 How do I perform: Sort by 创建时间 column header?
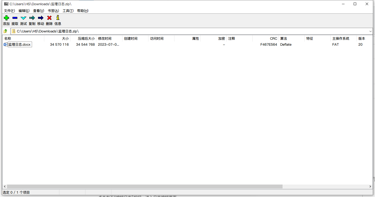click(135, 38)
